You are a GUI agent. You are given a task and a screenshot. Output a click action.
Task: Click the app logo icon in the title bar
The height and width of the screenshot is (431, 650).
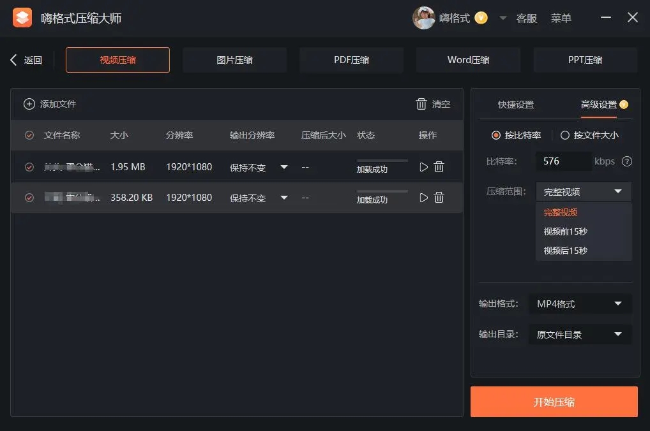(x=22, y=17)
